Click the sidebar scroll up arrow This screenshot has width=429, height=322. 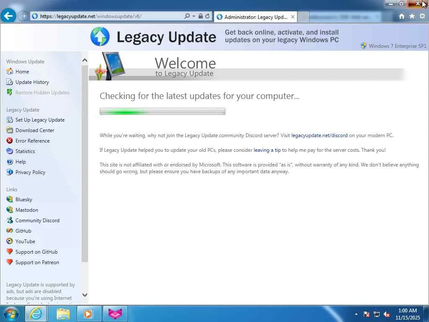85,60
